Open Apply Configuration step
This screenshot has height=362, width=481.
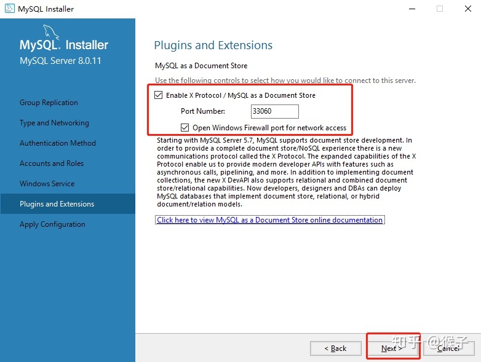(x=52, y=224)
